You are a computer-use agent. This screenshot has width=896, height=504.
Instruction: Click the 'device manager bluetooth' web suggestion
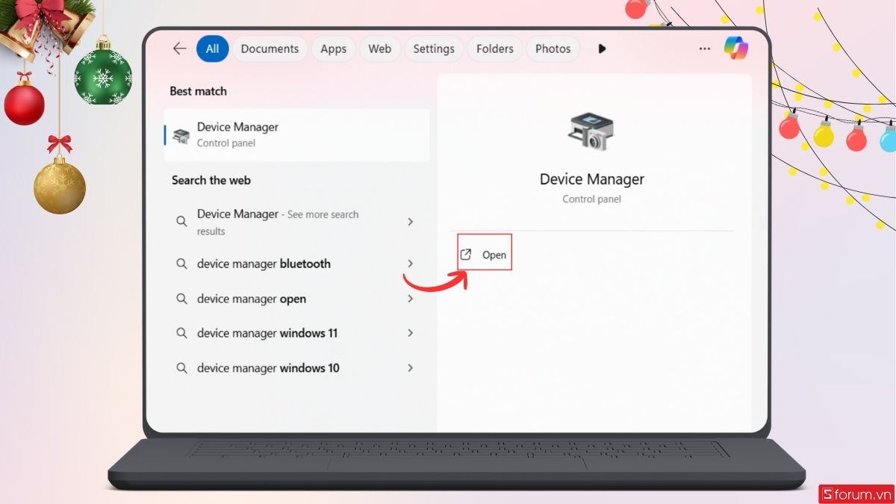coord(263,264)
